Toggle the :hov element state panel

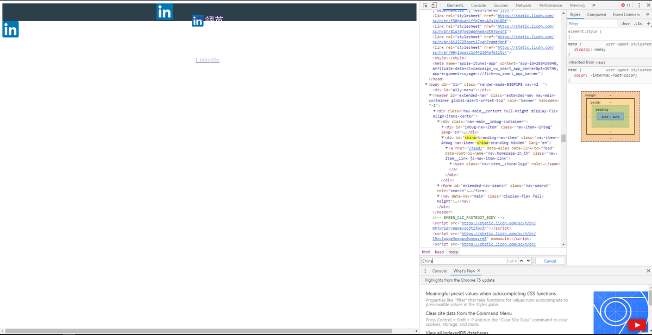point(625,24)
